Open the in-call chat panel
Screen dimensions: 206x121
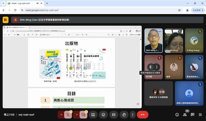[192, 115]
